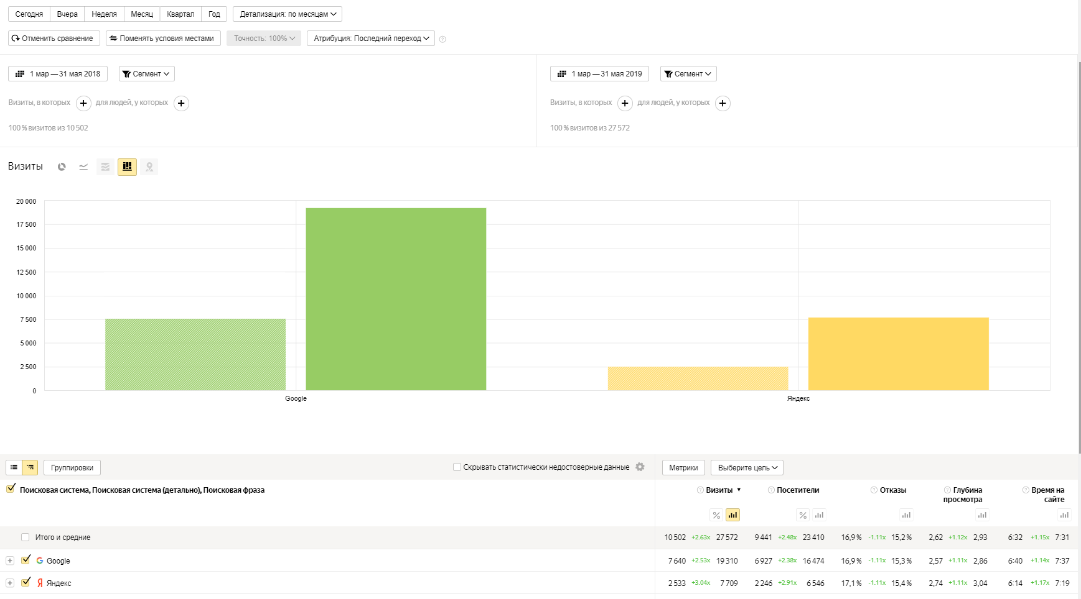The height and width of the screenshot is (599, 1081).
Task: Open help for Визиты metric
Action: [x=700, y=490]
